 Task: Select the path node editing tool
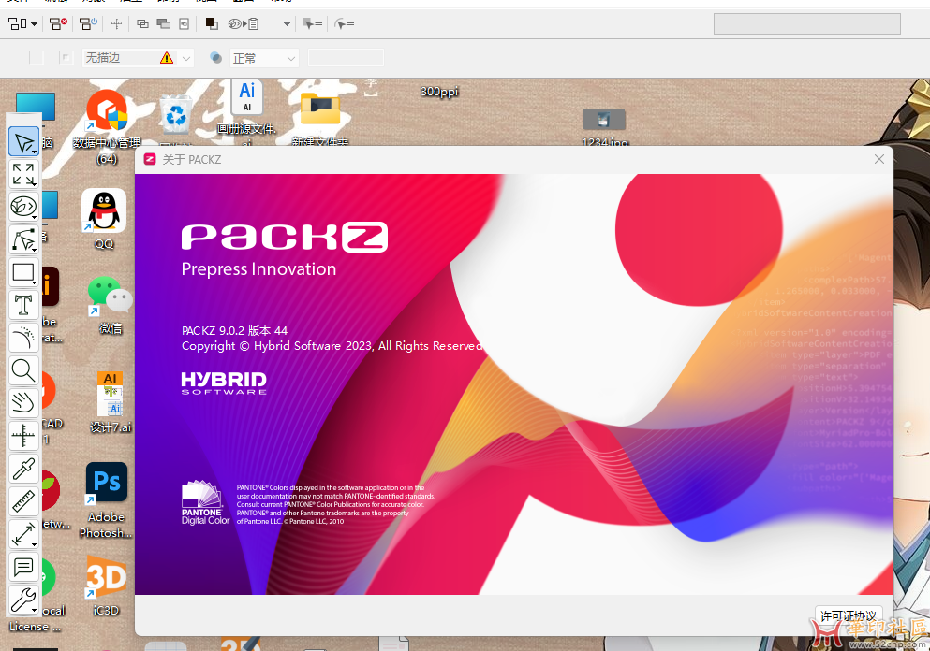pyautogui.click(x=23, y=239)
